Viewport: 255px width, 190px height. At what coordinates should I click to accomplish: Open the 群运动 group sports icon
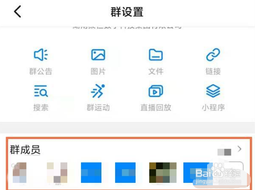pyautogui.click(x=98, y=91)
